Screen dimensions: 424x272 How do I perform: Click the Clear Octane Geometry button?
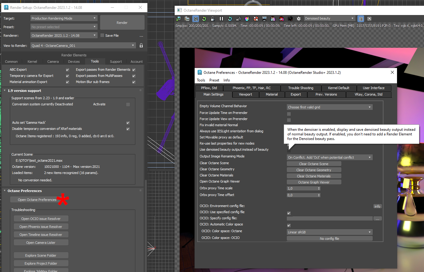(x=314, y=170)
